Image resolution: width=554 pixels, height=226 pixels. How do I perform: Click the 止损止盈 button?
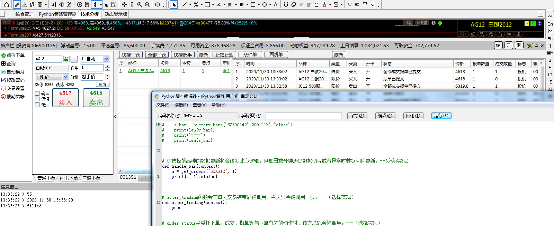[224, 55]
